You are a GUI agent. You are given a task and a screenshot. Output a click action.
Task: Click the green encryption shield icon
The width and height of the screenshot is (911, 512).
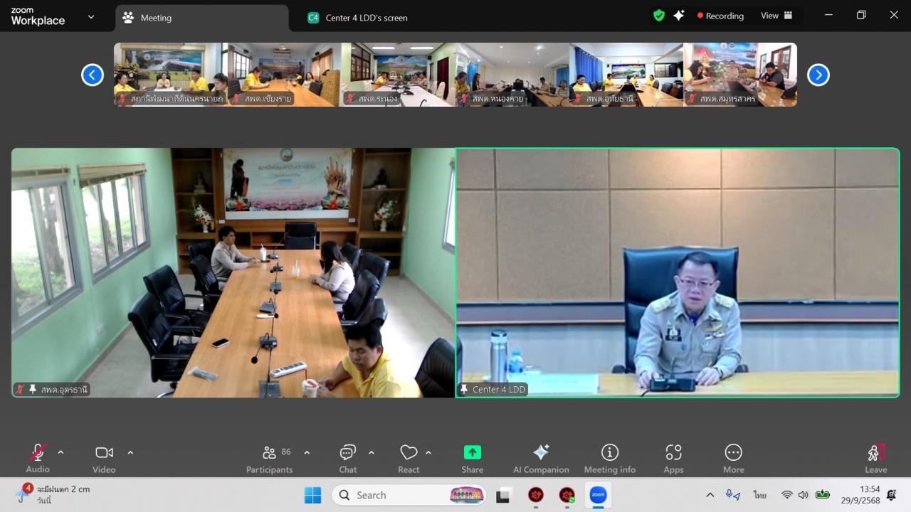point(659,16)
